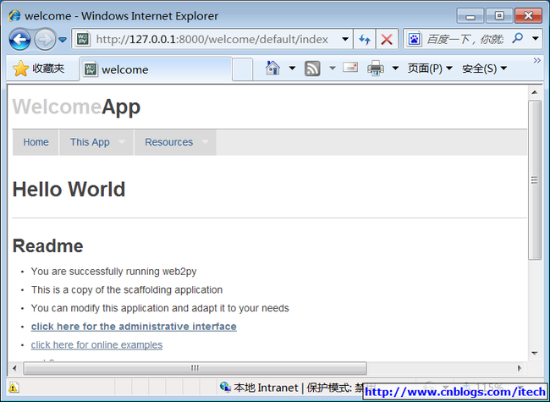
Task: Open the 页面(P) Page menu
Action: [430, 69]
